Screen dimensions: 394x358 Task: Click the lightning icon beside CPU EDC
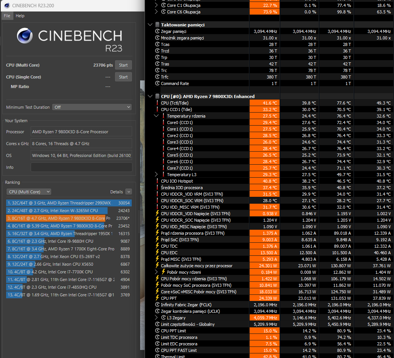tap(157, 253)
